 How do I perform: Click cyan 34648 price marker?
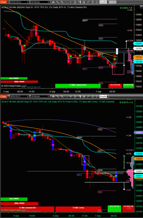[138, 154]
